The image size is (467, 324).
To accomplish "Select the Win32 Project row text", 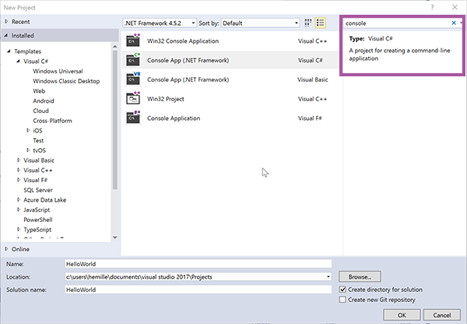I will [x=166, y=99].
